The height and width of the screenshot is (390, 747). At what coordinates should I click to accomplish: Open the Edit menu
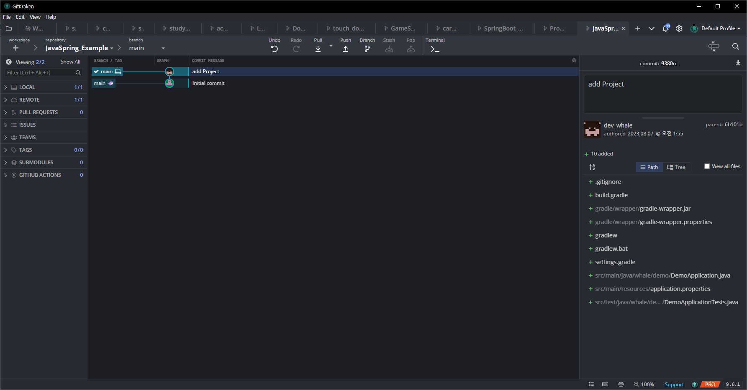[20, 17]
